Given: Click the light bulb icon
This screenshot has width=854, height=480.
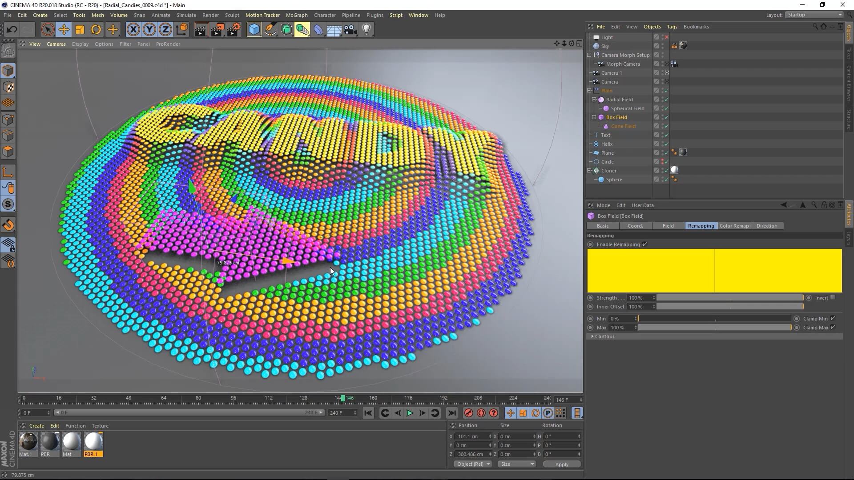Looking at the screenshot, I should click(x=367, y=30).
